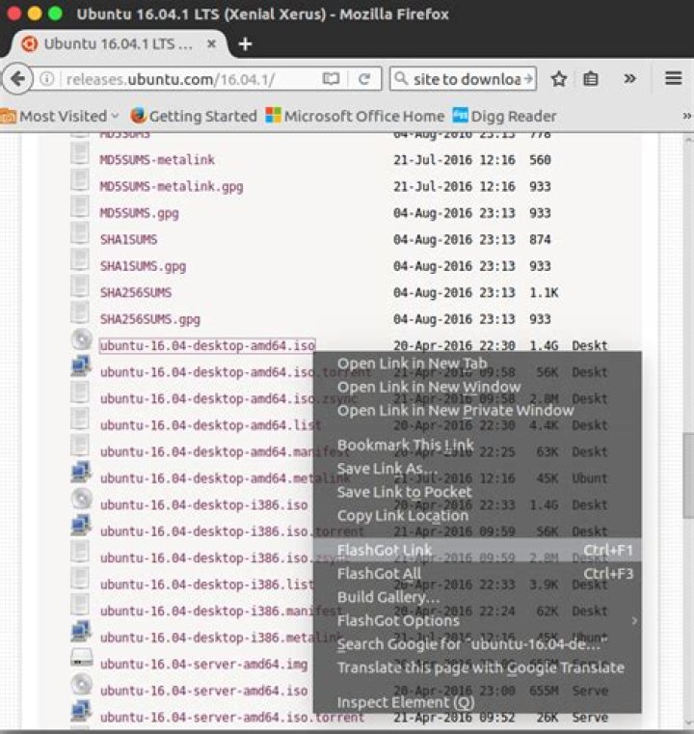Close the Ubuntu 16.04.1 LTS tab
694x734 pixels.
click(x=211, y=43)
